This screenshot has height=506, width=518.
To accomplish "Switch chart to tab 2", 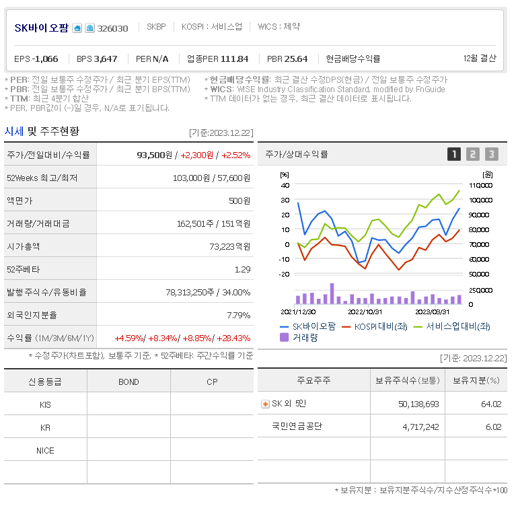I will coord(473,154).
